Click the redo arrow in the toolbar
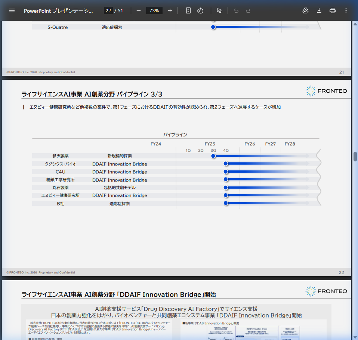The image size is (358, 340). click(x=248, y=10)
